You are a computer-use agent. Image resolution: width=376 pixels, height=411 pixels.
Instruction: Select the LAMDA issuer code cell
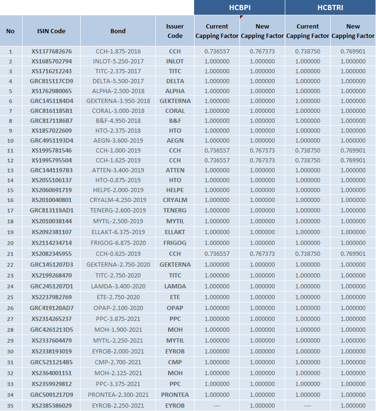(x=175, y=286)
